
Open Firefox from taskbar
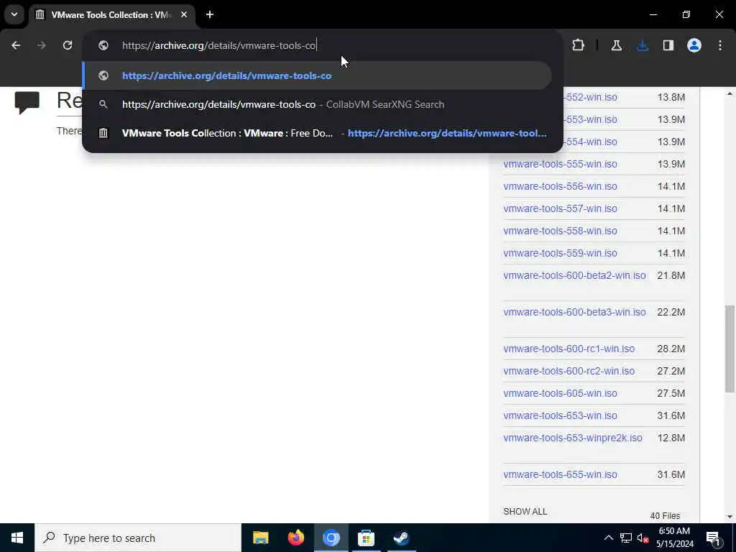[295, 538]
